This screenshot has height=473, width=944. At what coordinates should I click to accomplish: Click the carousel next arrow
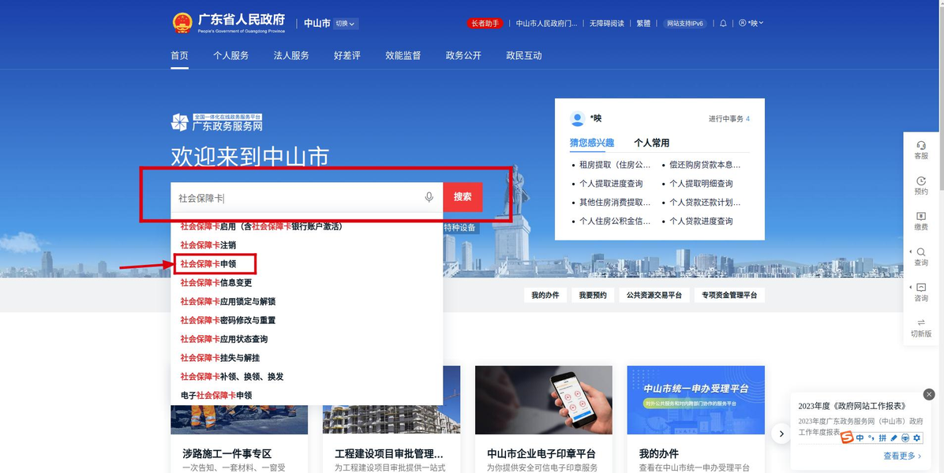coord(781,434)
